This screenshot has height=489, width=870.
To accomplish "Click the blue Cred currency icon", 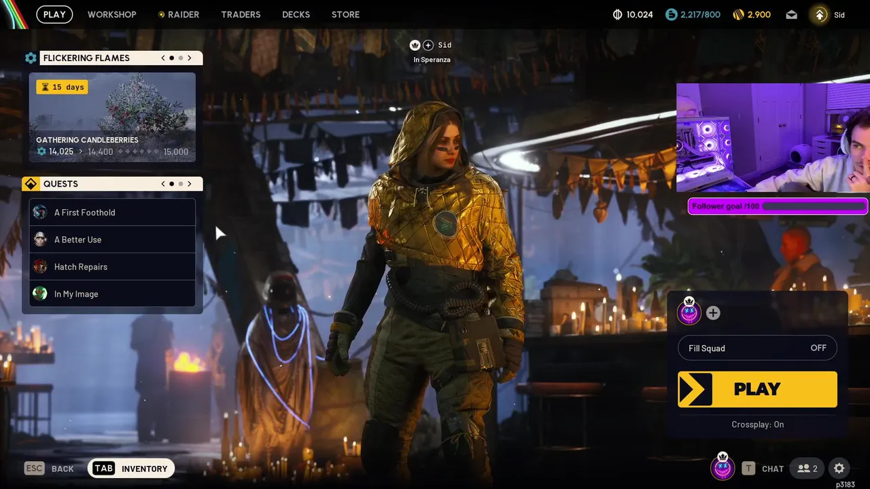I will pos(672,14).
